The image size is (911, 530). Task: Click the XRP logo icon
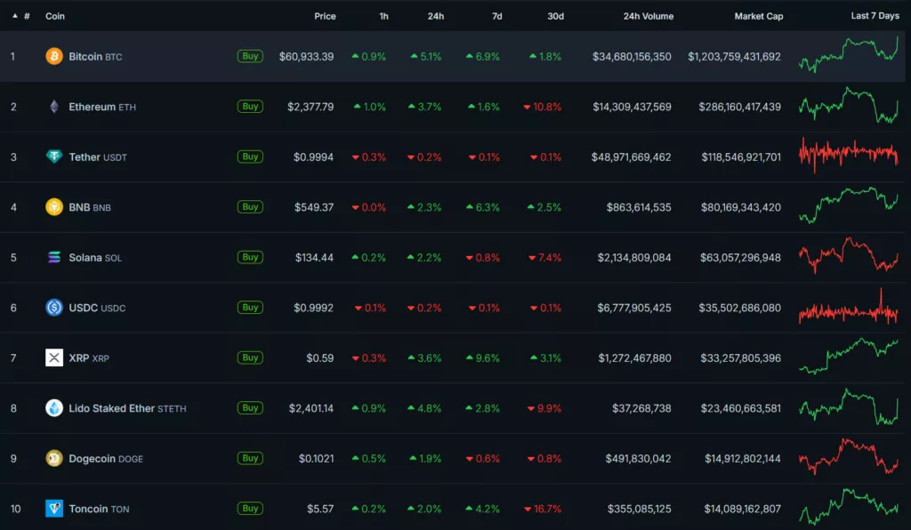tap(54, 357)
